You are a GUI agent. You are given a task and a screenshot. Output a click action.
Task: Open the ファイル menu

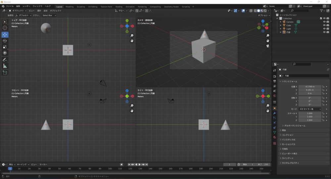10,6
